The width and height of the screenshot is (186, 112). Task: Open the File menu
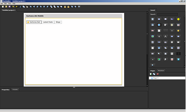(x=2, y=4)
